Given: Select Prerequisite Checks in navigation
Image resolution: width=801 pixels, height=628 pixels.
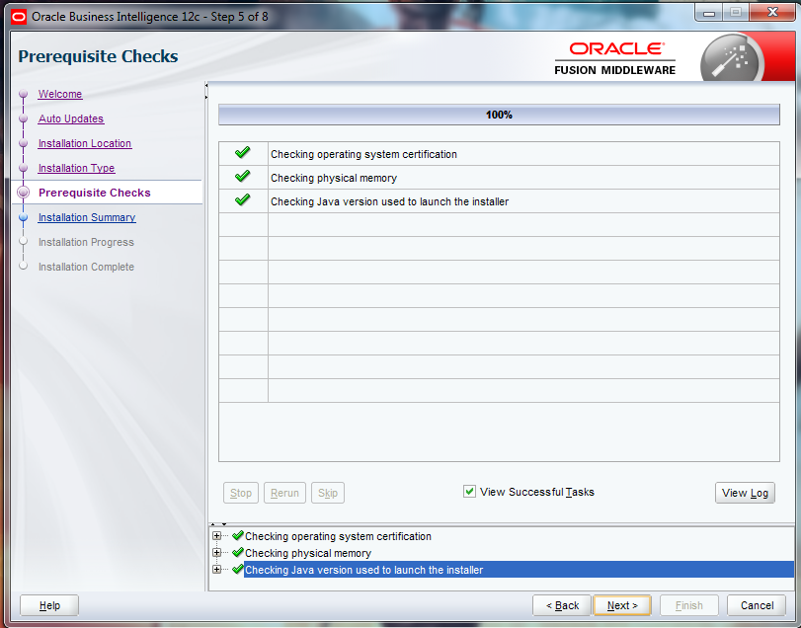Looking at the screenshot, I should point(95,193).
